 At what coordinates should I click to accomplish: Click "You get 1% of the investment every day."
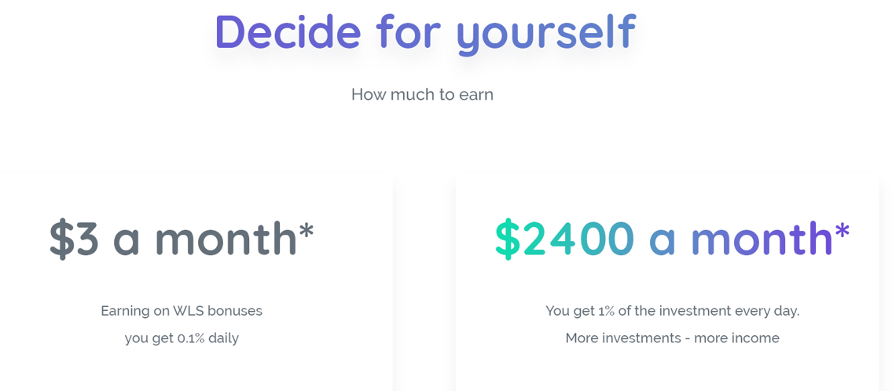point(673,311)
